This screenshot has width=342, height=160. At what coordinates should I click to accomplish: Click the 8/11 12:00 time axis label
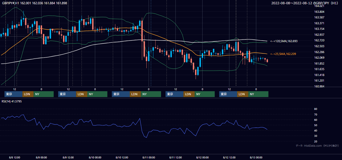[x=176, y=157]
